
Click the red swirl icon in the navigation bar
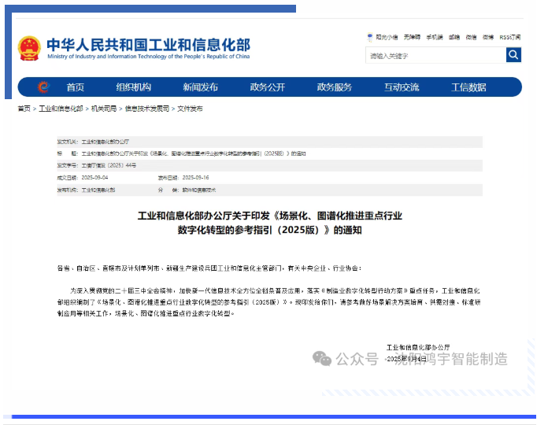[x=43, y=87]
